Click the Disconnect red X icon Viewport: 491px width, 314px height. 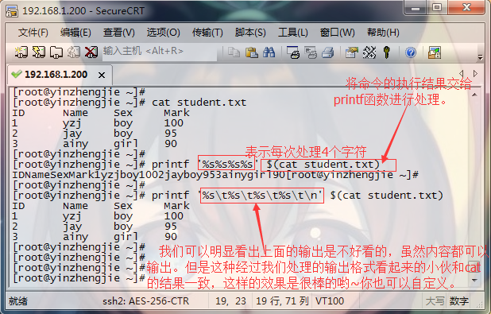click(x=91, y=52)
